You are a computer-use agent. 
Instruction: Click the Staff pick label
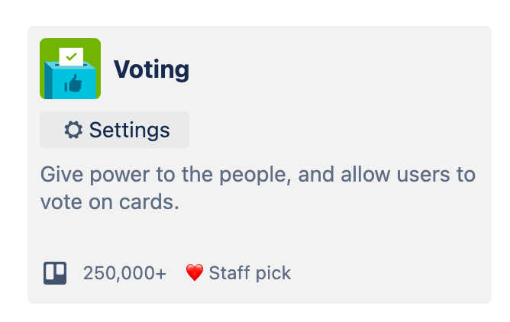click(250, 272)
